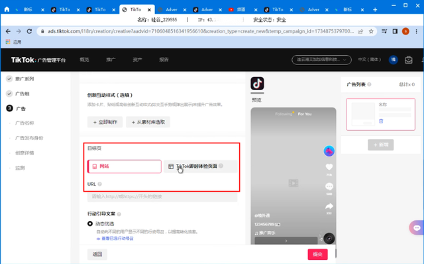Choose 网站 as the destination page
Screen dimensions: 424x264
125,166
